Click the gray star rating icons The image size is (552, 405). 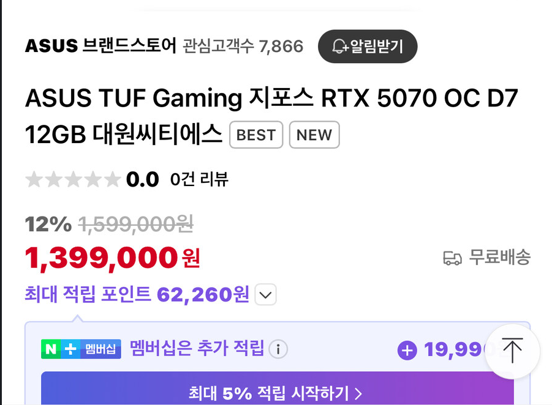(73, 179)
